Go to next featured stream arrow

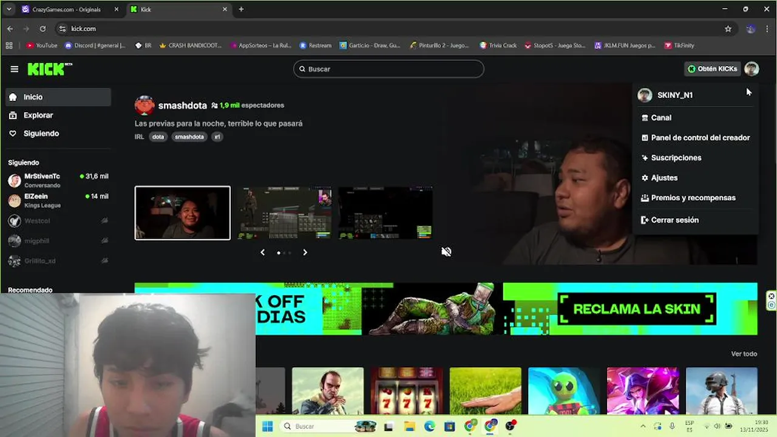click(x=305, y=252)
